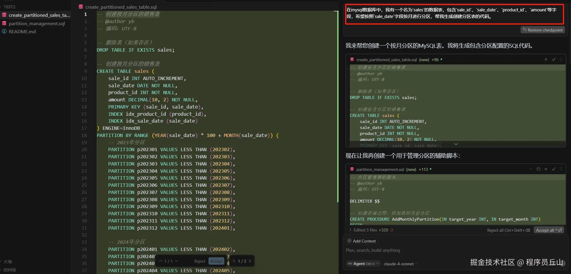
Task: Click the info icon beside README.md
Action: click(4, 31)
